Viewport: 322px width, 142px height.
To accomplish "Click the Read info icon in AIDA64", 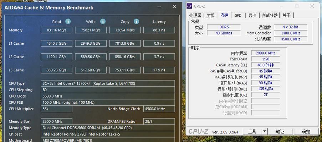I will 68,21.
